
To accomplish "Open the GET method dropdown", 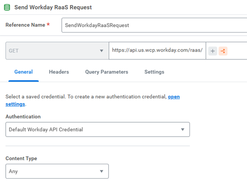I will pyautogui.click(x=57, y=51).
